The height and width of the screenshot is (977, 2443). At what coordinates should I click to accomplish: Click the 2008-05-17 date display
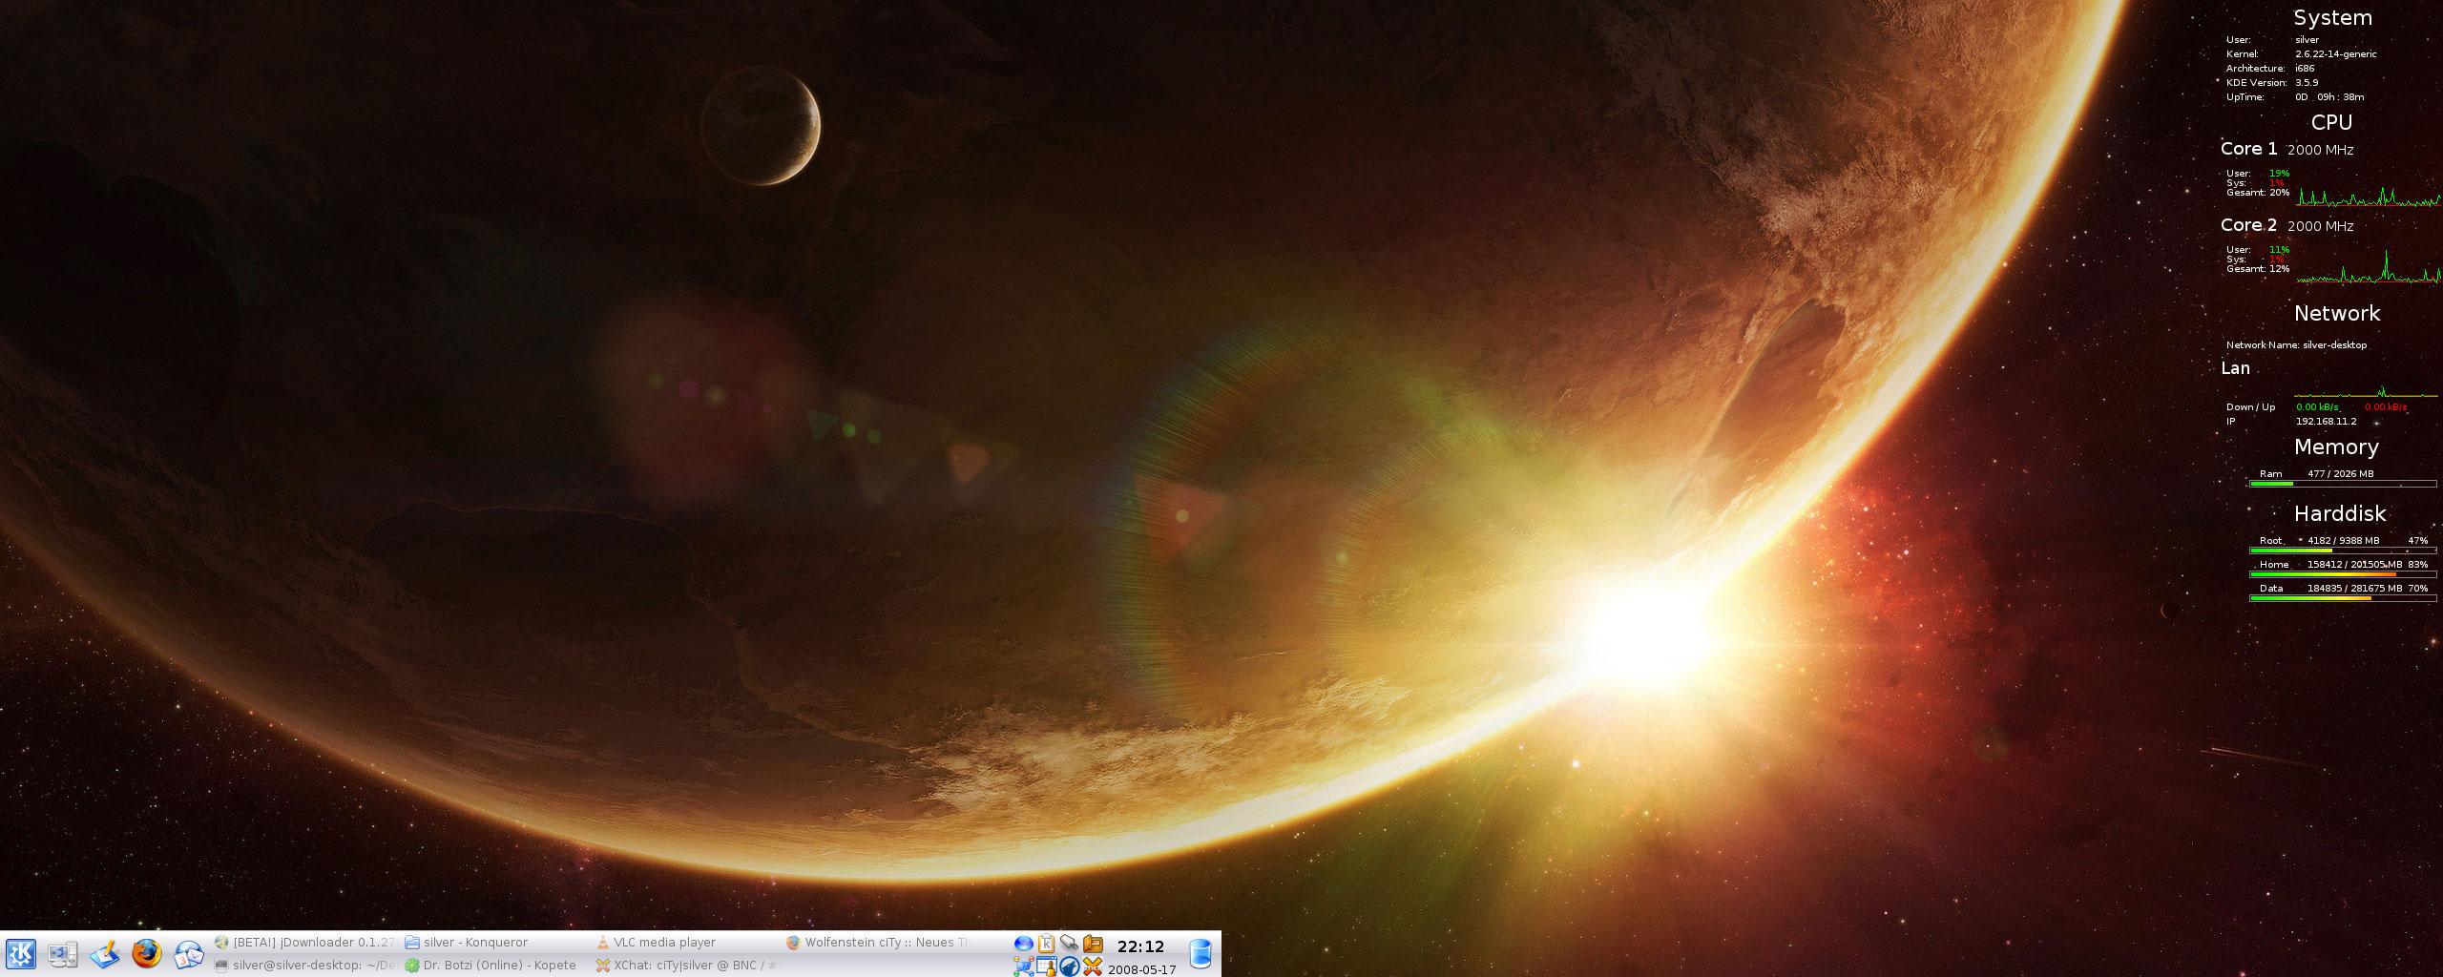pos(1141,969)
